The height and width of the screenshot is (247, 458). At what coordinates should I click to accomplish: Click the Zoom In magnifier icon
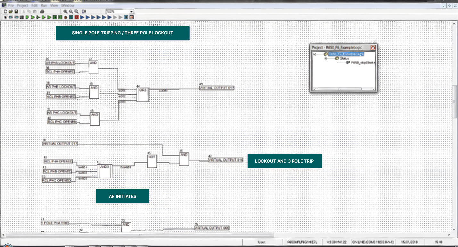click(65, 12)
